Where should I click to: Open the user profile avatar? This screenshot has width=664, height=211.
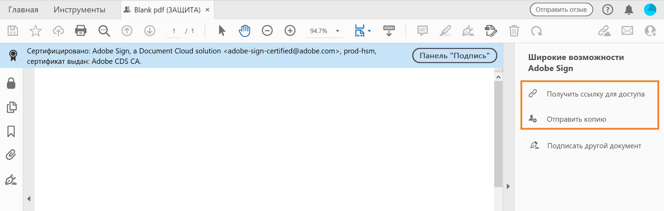pos(650,10)
